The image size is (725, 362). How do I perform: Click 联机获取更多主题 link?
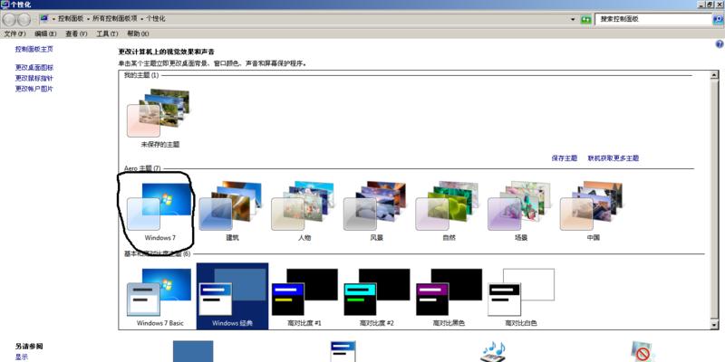[x=614, y=157]
